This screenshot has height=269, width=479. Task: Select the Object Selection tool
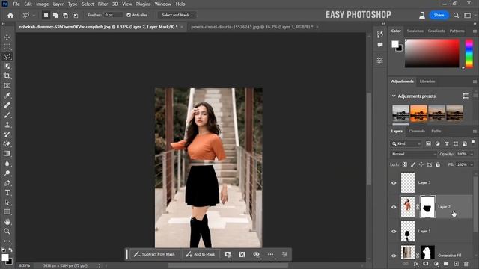[x=7, y=67]
